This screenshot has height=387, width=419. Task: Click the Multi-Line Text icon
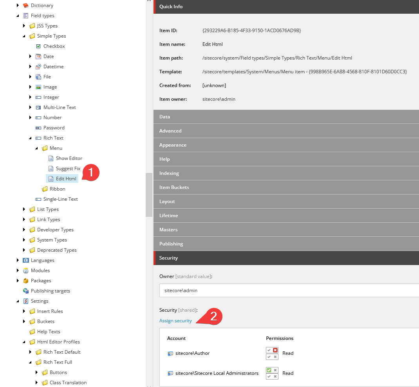pos(38,107)
